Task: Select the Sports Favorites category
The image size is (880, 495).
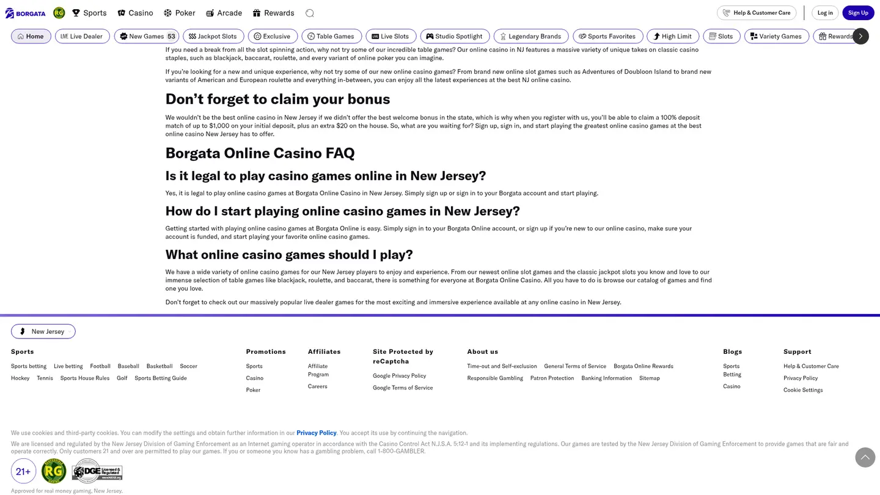Action: [x=608, y=36]
